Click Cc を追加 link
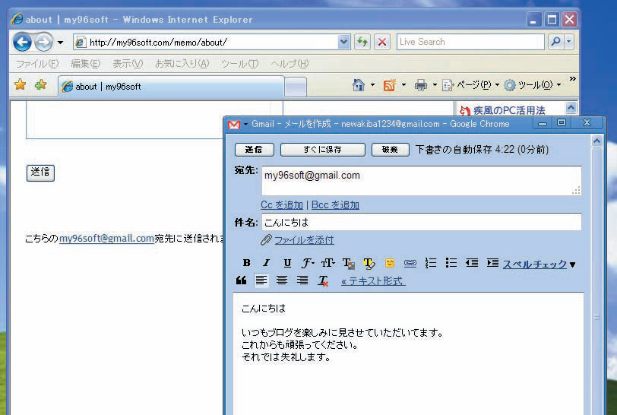The image size is (617, 415). tap(282, 205)
